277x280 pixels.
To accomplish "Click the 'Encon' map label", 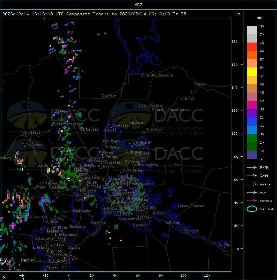I will pyautogui.click(x=200, y=84).
